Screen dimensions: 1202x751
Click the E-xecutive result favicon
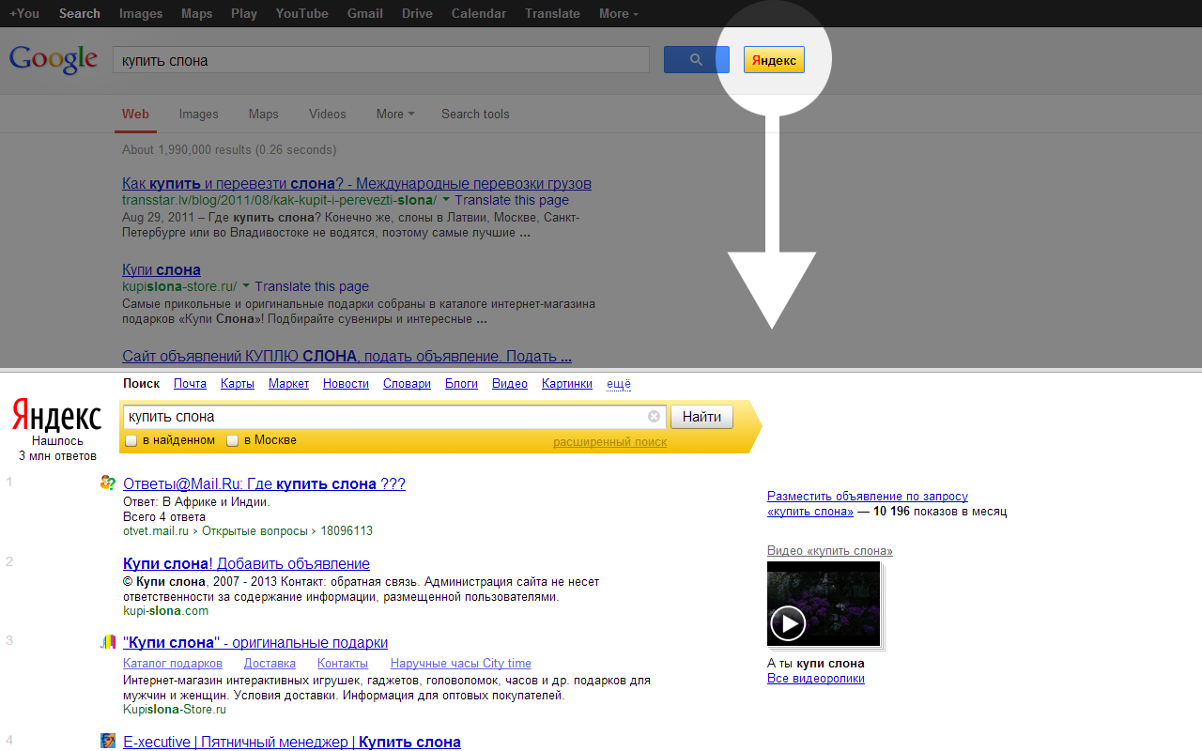108,741
